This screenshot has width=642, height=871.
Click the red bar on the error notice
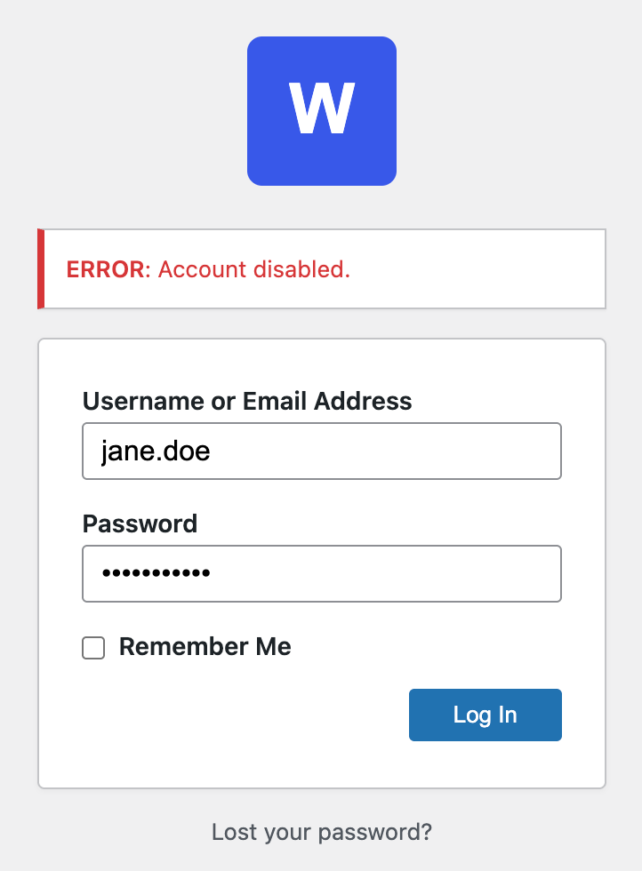coord(41,268)
